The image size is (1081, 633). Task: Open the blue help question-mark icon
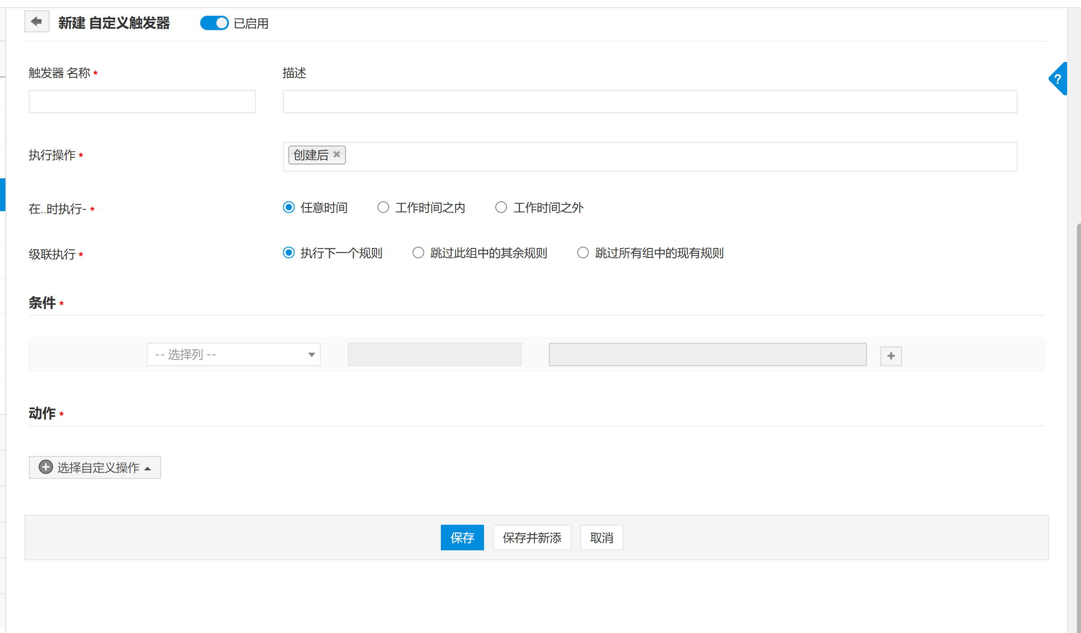tap(1058, 79)
